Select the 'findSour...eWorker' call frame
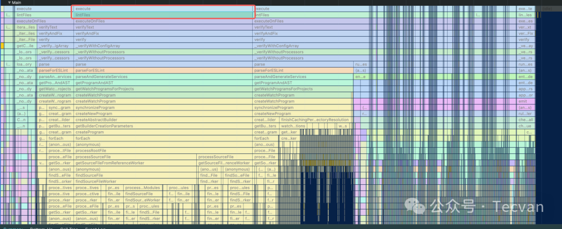Screen dimensions: 562x229 coord(143,200)
